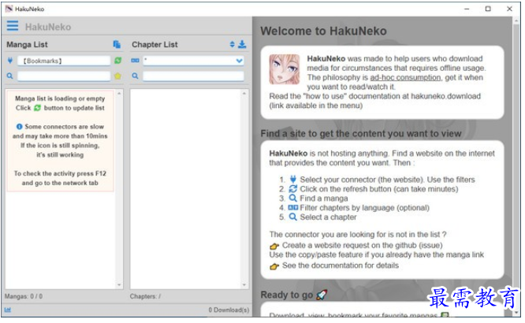This screenshot has height=323, width=525.
Task: Sort the chapter list with arrows icon
Action: point(232,44)
